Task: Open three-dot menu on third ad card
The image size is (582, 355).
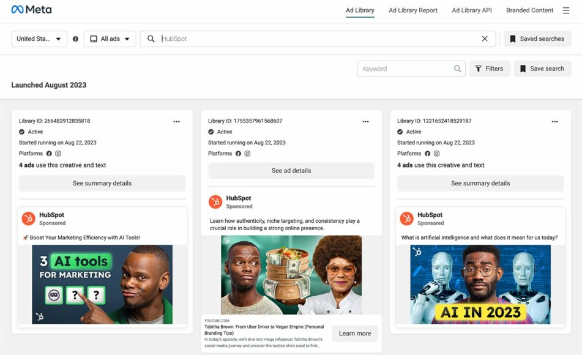Action: pyautogui.click(x=554, y=121)
